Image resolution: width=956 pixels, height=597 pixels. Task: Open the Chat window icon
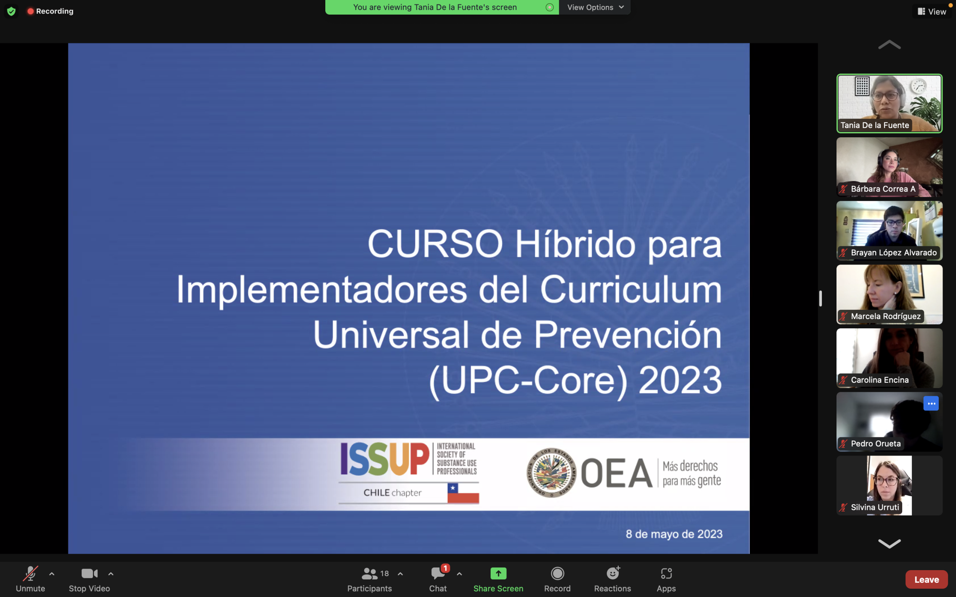pos(438,573)
